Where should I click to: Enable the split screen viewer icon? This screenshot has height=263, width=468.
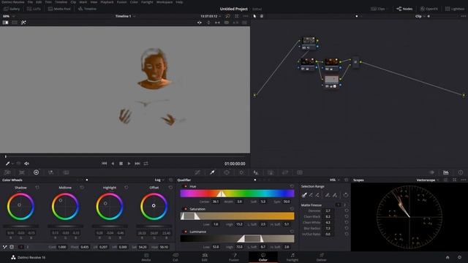pyautogui.click(x=15, y=23)
